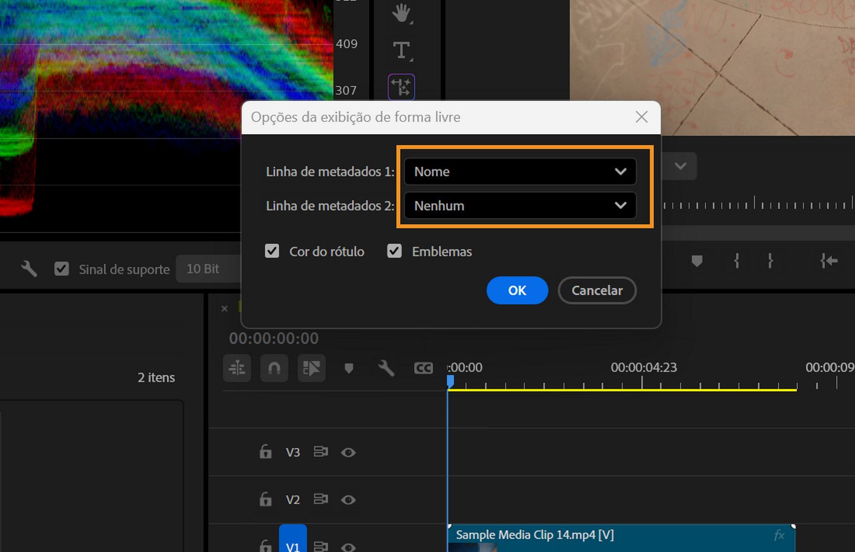Uncheck the Cor do rótulo checkbox

[273, 251]
